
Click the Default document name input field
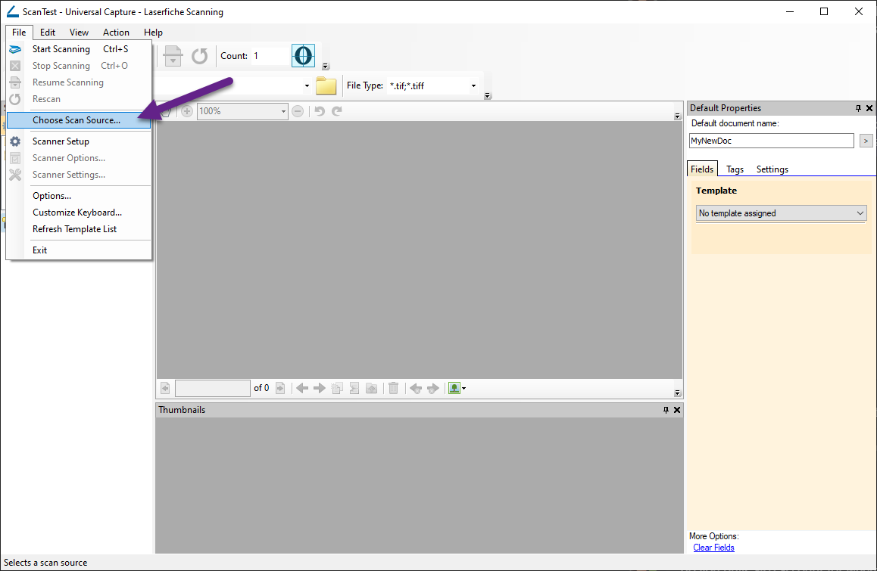772,141
